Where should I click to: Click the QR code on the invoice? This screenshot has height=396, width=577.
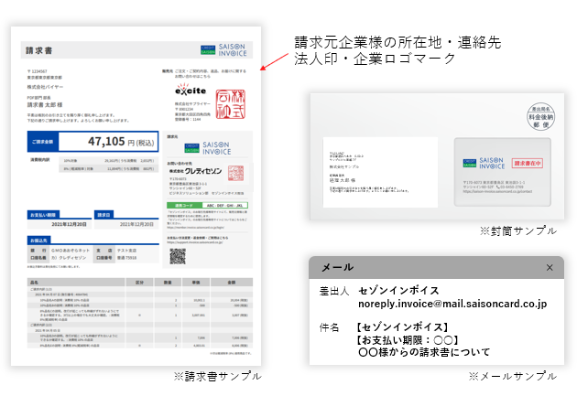tap(178, 256)
